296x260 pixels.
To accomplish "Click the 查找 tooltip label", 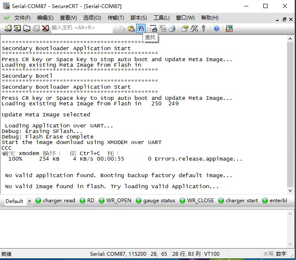I will (150, 37).
